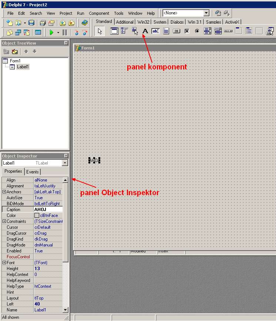Click the Pause program icon
Screen dimensions: 276x321
click(x=65, y=32)
